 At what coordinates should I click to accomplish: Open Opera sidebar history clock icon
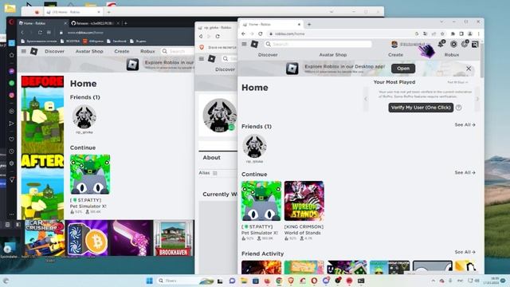point(12,151)
